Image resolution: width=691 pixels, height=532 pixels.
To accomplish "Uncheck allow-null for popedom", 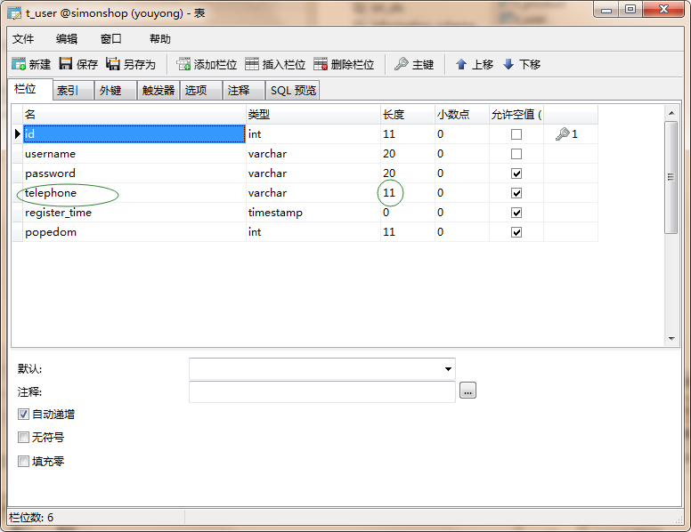I will click(516, 232).
